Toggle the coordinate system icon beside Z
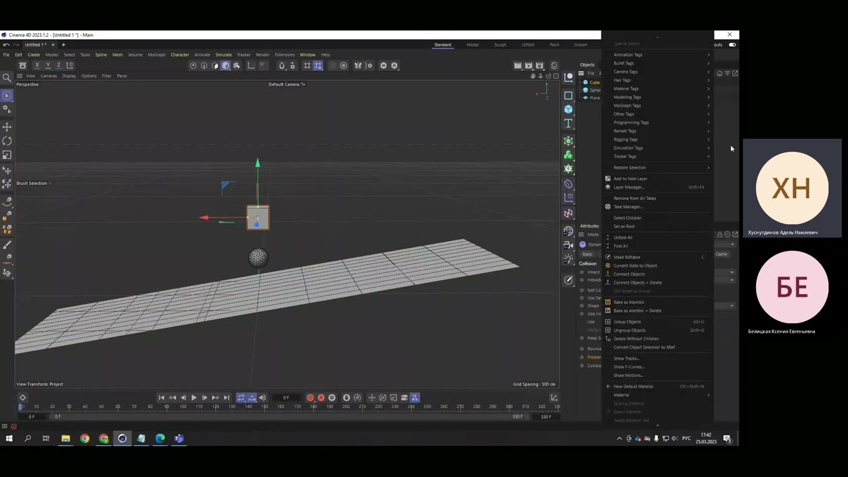Viewport: 848px width, 477px height. [x=70, y=66]
